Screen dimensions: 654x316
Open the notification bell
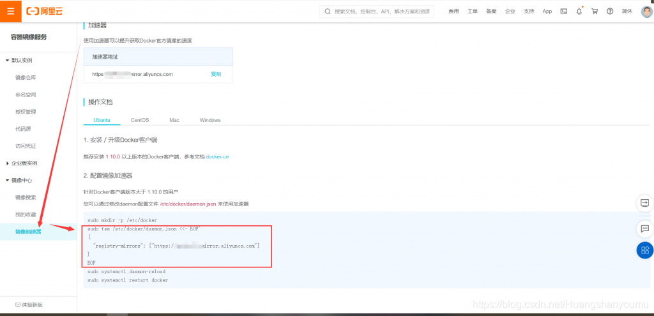click(579, 11)
